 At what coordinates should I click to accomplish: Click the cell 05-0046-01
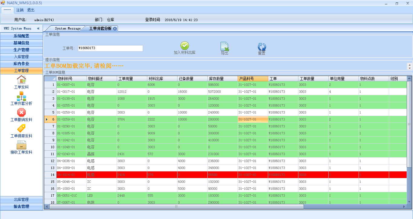71,182
